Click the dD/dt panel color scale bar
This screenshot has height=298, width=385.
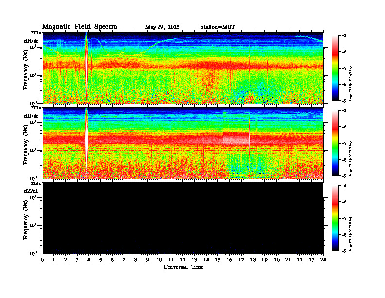tap(335, 143)
